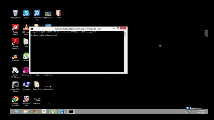Image resolution: width=214 pixels, height=120 pixels.
Task: Click the volume icon in system tray
Action: point(193,112)
